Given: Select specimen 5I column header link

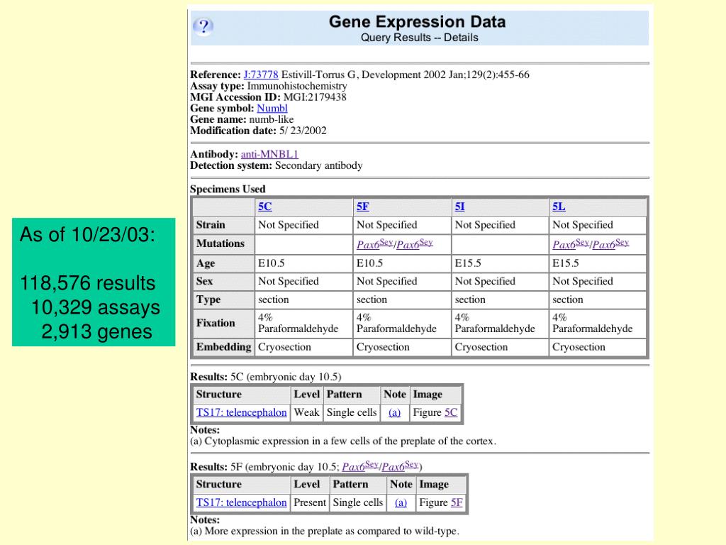Looking at the screenshot, I should tap(459, 207).
